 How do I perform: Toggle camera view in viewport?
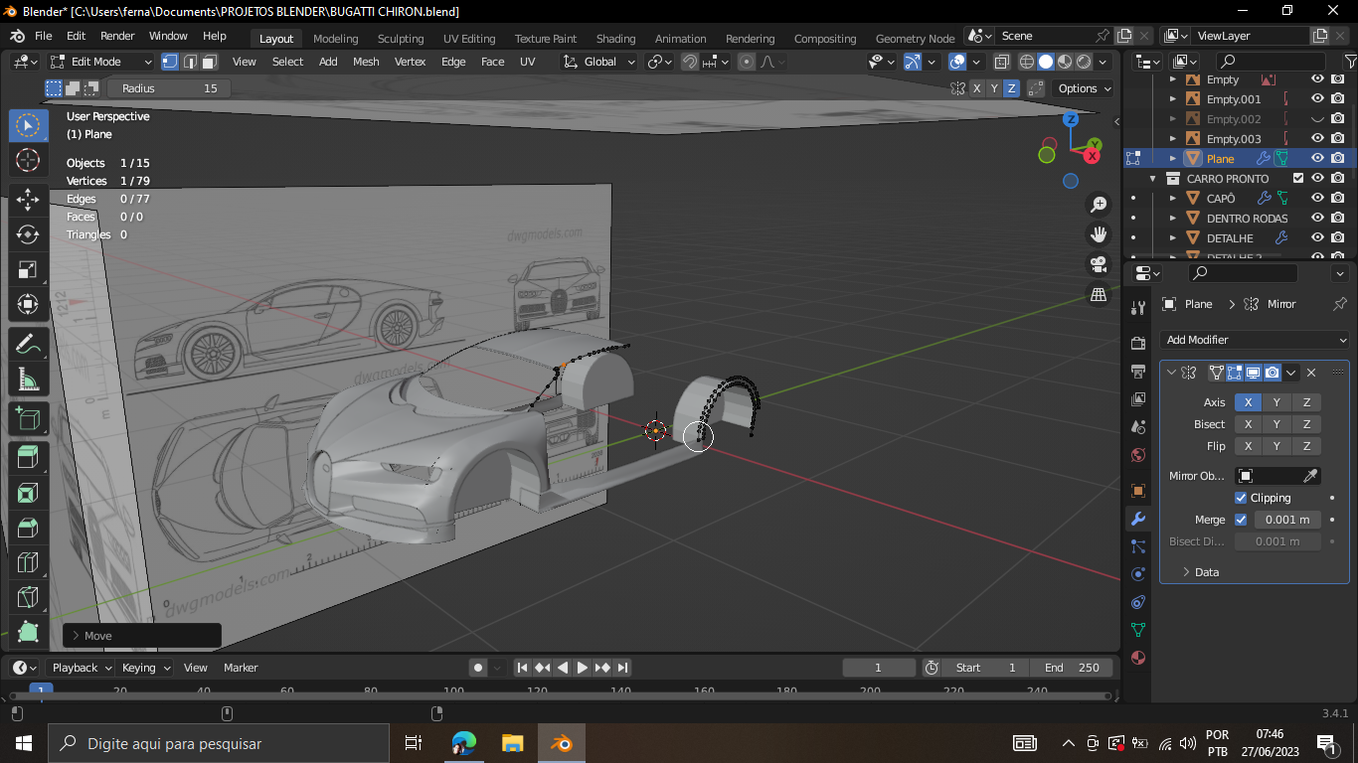[x=1099, y=264]
